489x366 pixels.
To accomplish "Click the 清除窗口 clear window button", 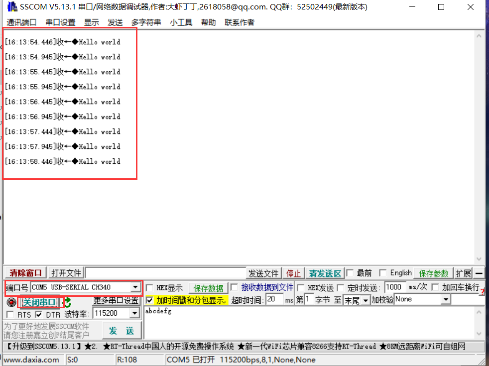I will point(24,273).
